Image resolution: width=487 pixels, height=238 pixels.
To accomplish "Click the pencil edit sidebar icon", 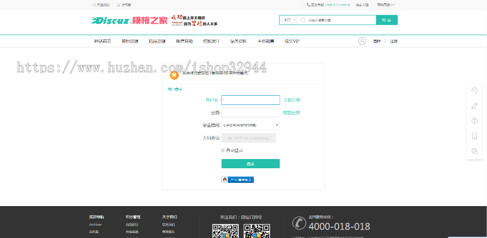I will 474,106.
